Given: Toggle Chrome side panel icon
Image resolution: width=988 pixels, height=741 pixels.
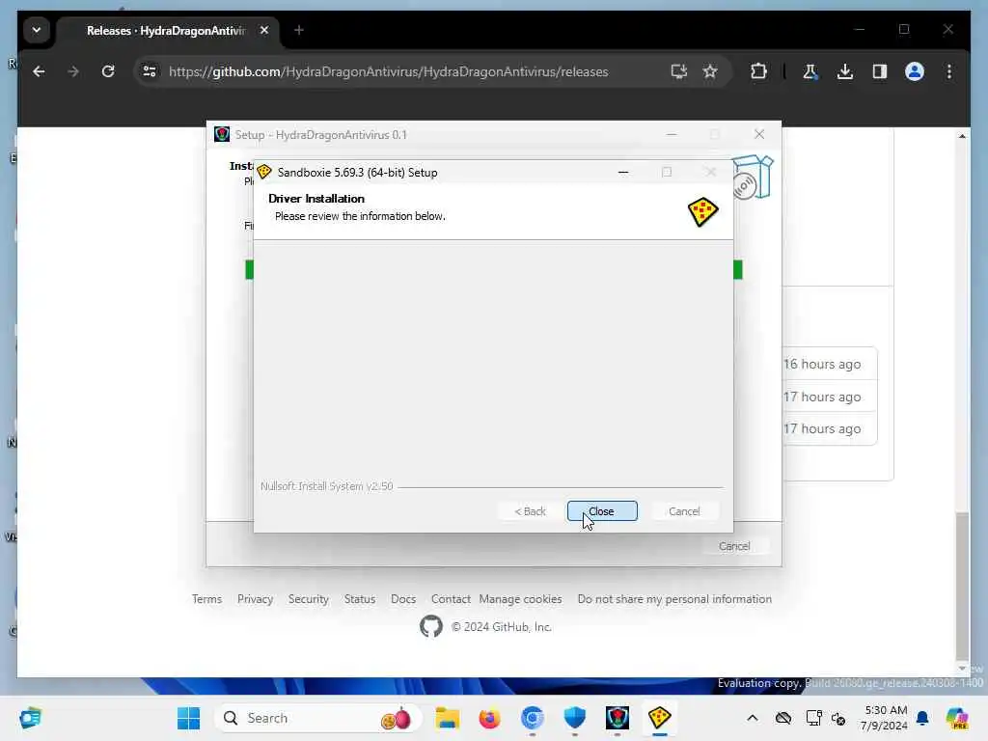Looking at the screenshot, I should [880, 71].
